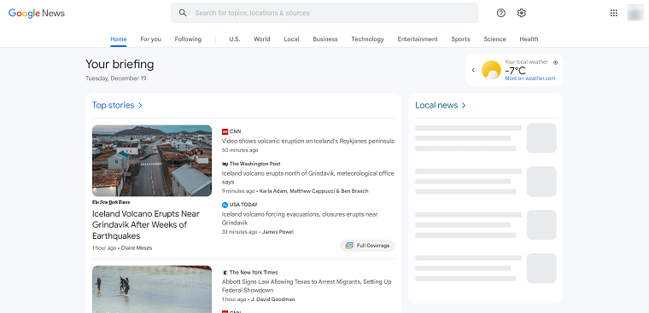Open the Local section tab
This screenshot has width=649, height=313.
pyautogui.click(x=291, y=39)
